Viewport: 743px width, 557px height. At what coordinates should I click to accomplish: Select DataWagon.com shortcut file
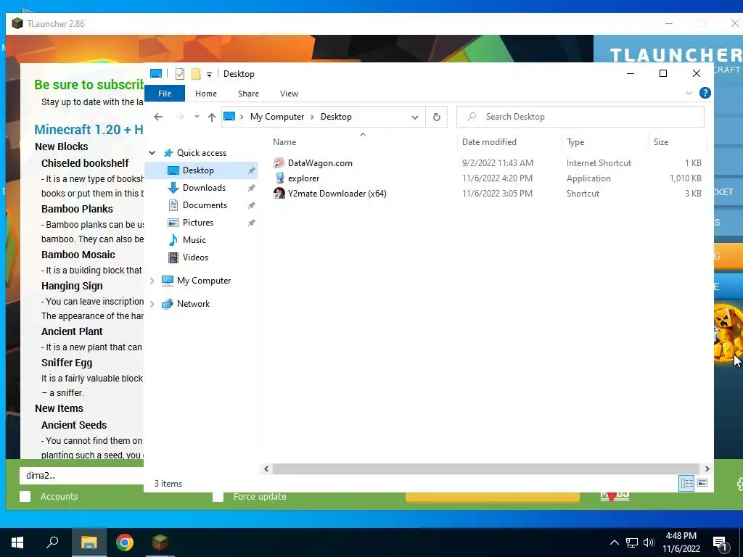point(320,163)
